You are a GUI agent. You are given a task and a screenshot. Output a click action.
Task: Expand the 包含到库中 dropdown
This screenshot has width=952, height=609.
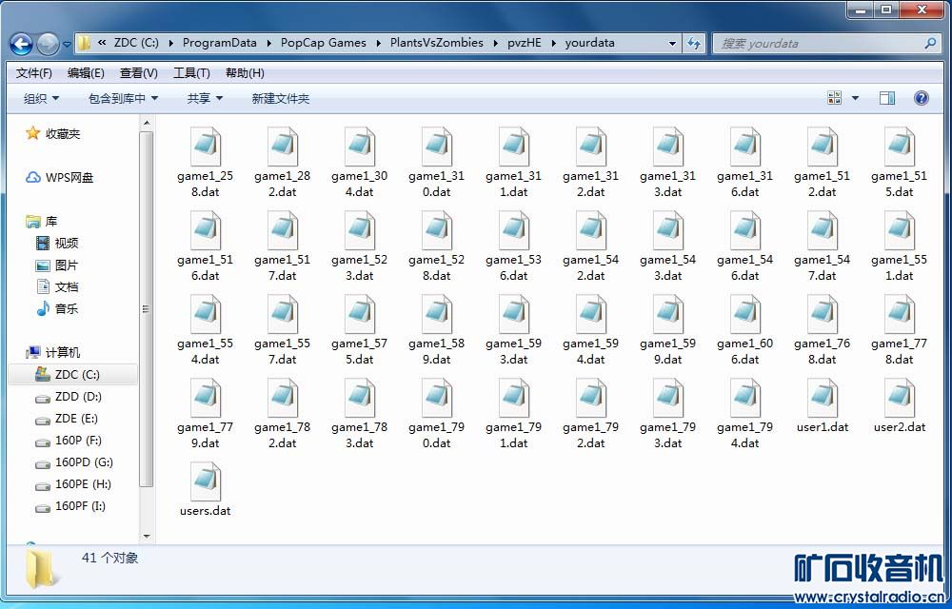123,99
